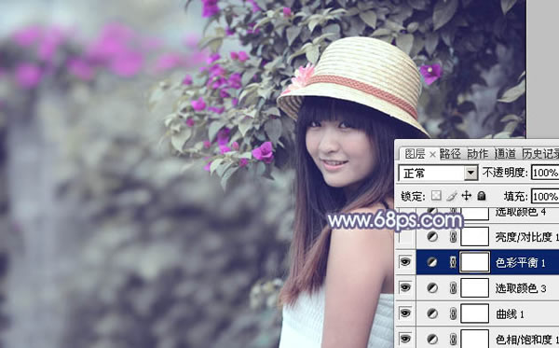Click the lock transparent pixels icon

tap(436, 196)
